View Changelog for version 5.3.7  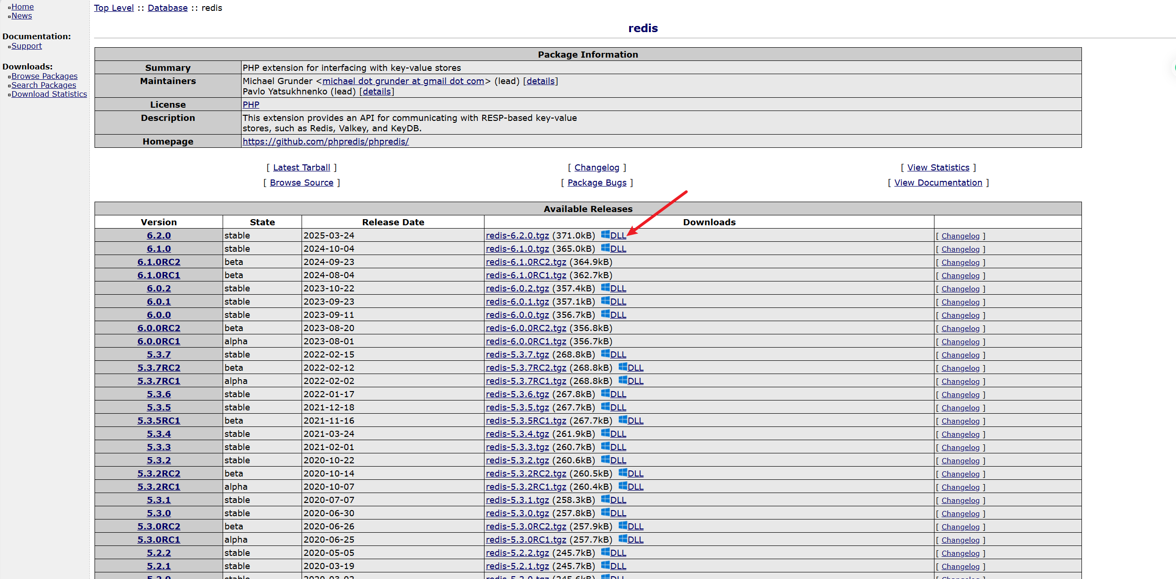click(960, 355)
